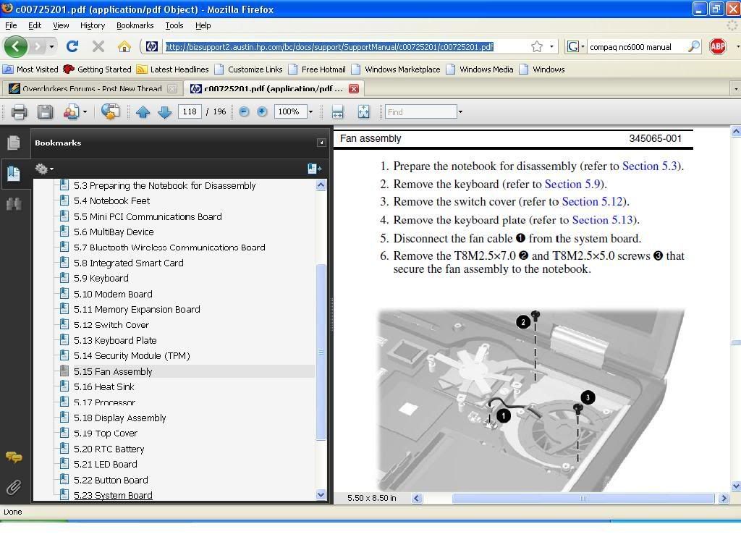Open the File menu
Screen dimensions: 741x537
click(x=11, y=25)
